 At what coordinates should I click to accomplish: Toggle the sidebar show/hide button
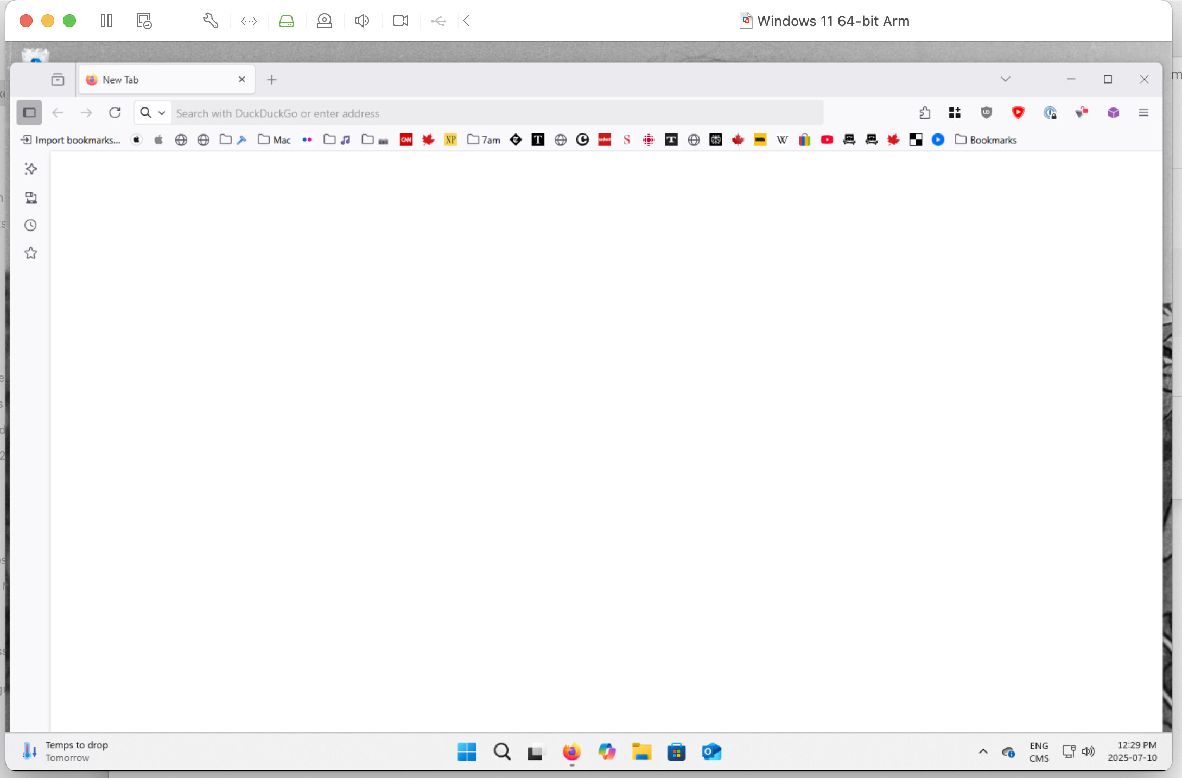pyautogui.click(x=29, y=113)
